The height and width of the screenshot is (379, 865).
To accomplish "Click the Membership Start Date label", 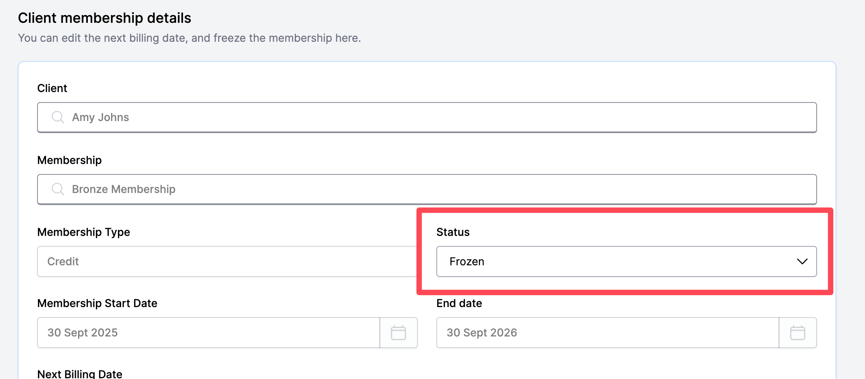I will [97, 303].
